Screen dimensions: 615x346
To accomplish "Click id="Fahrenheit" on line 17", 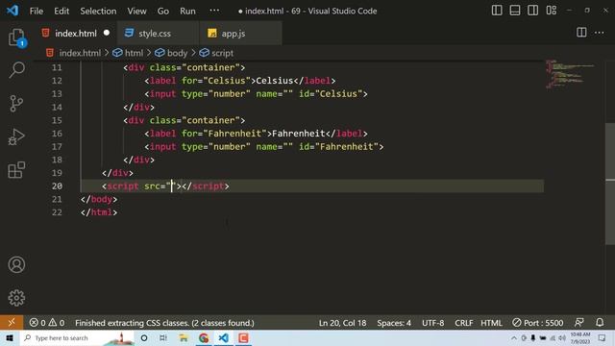I will [337, 147].
